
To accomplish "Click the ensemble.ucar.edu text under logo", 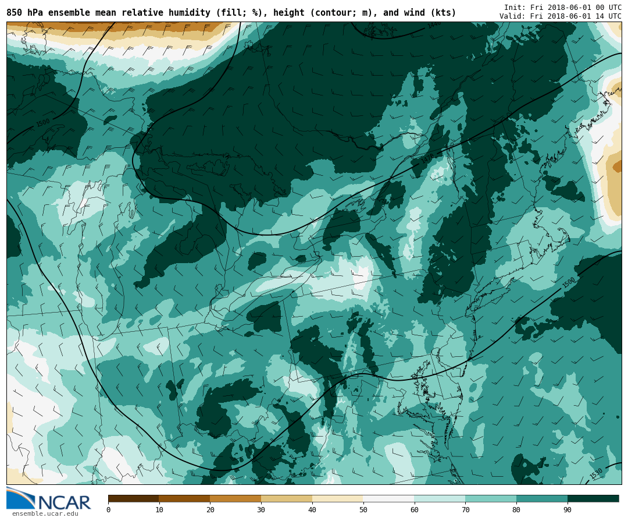I will point(45,514).
